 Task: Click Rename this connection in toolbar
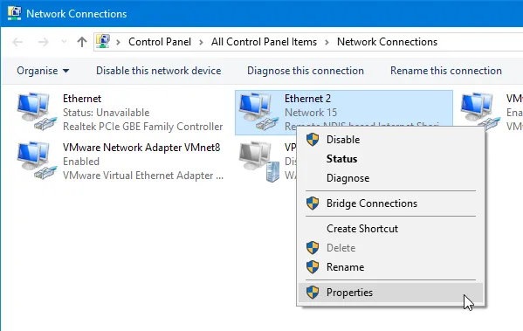pos(446,71)
